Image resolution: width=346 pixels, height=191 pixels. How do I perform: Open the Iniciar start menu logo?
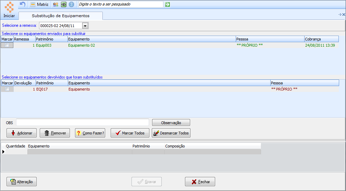click(x=9, y=10)
